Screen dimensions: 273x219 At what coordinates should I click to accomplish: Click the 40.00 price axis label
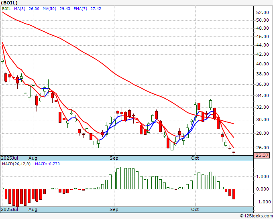pyautogui.click(x=263, y=64)
